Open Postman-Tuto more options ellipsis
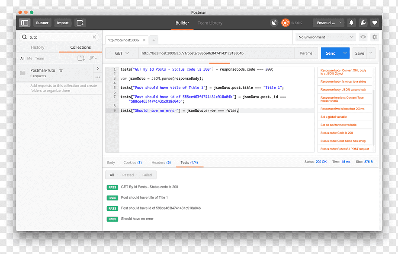Viewport: 398px width, 254px height. coord(98,77)
